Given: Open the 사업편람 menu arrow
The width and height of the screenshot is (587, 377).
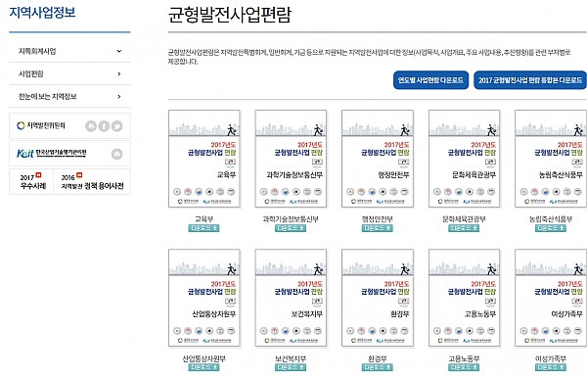Looking at the screenshot, I should (119, 73).
